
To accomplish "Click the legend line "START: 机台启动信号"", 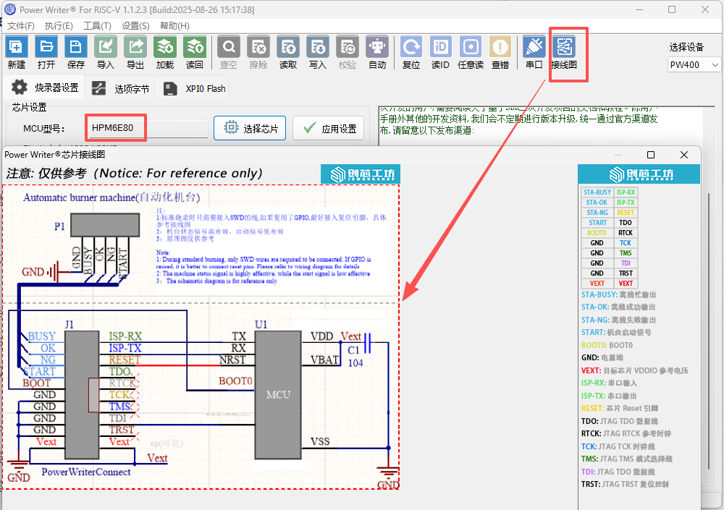I will coord(616,332).
